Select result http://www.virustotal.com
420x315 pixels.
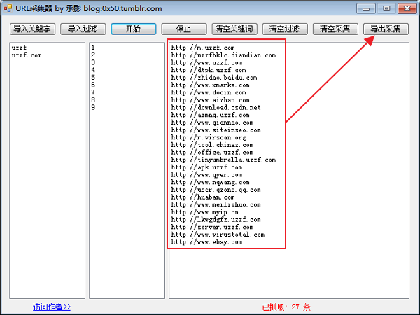218,234
